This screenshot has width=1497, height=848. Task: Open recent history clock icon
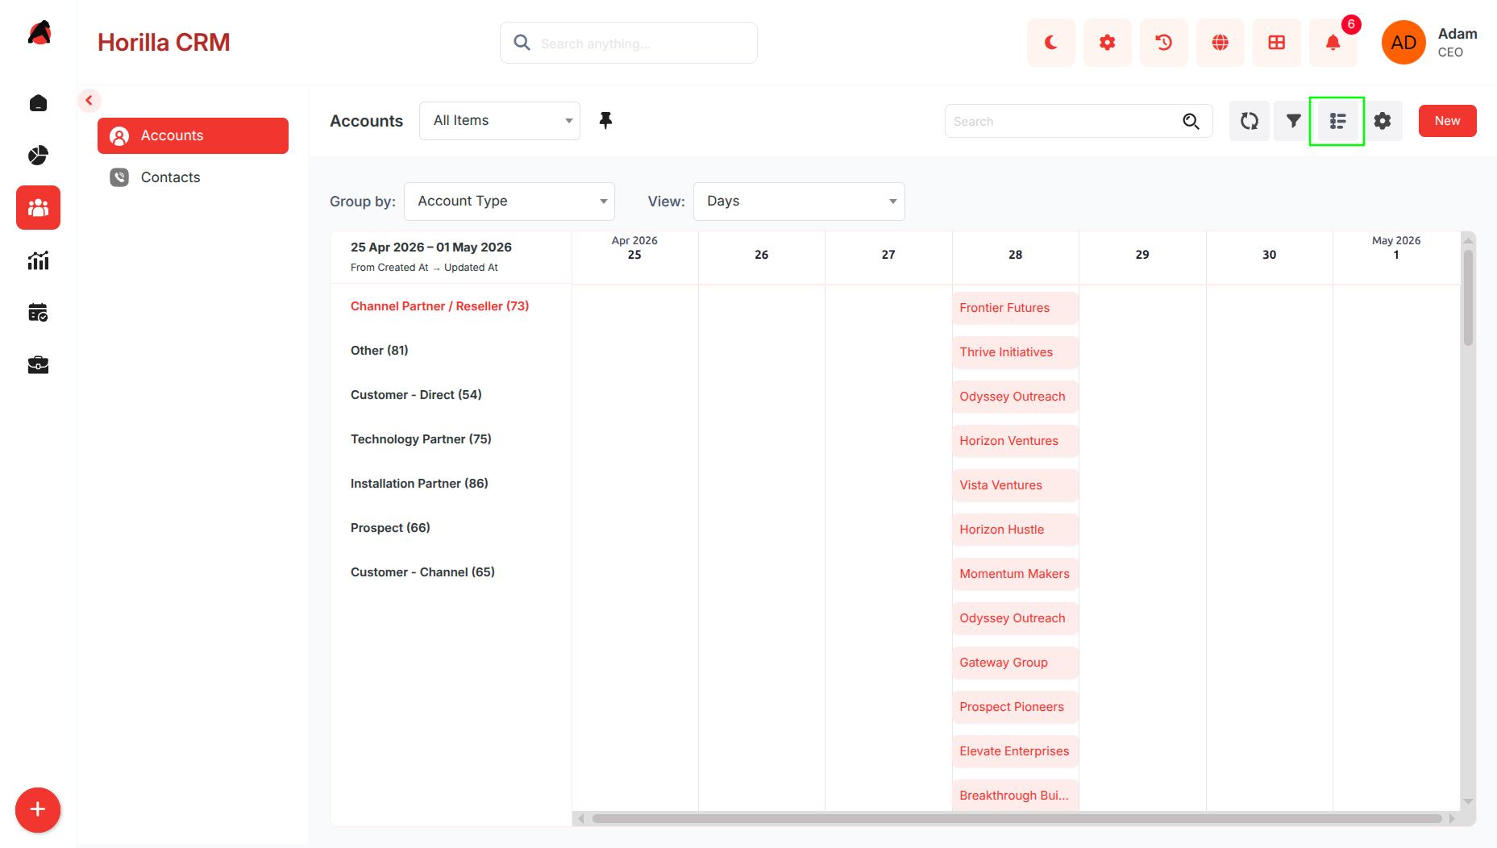point(1163,43)
